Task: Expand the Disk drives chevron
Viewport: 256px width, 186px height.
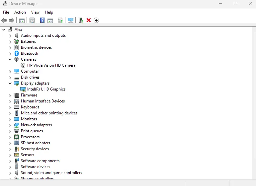Action: pyautogui.click(x=10, y=78)
